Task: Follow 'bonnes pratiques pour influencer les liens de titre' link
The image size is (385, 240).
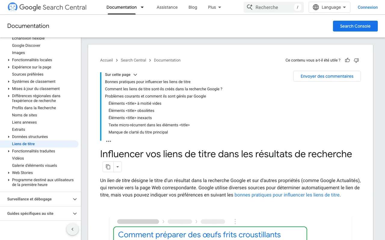Action: tap(287, 195)
